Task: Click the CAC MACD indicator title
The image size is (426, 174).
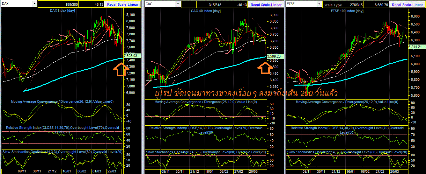Action: [206, 102]
